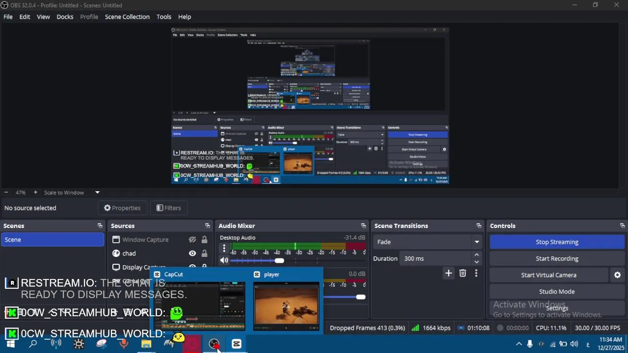Click the Window Capture source type icon
628x353 pixels.
point(116,240)
